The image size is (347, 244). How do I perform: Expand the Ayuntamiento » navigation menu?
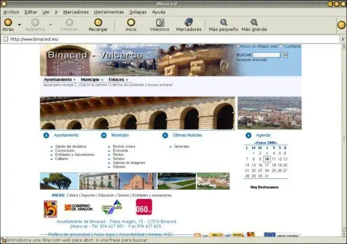60,80
